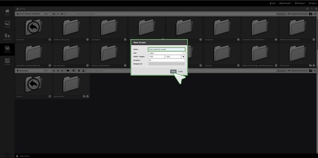The height and width of the screenshot is (158, 318).
Task: Click Close in the New Screen dialog
Action: [x=180, y=71]
